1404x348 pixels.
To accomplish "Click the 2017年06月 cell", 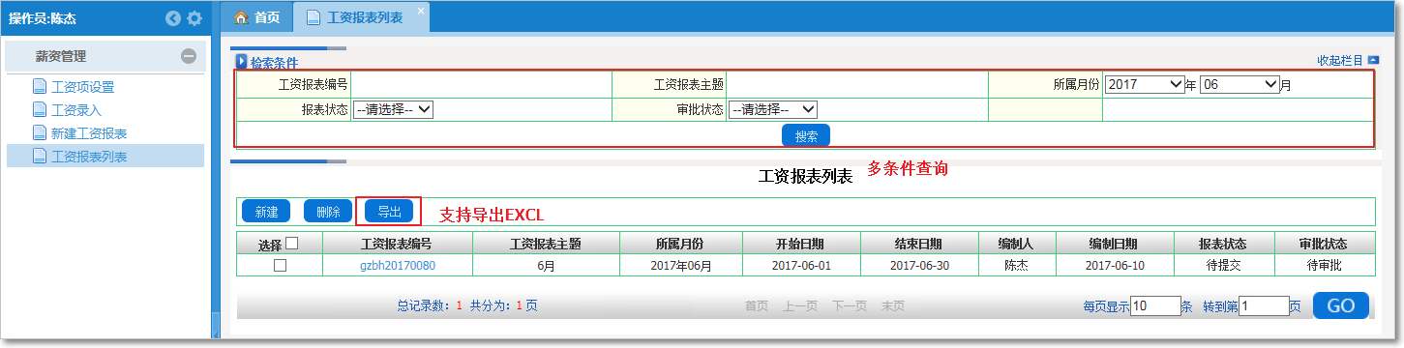I will [680, 265].
